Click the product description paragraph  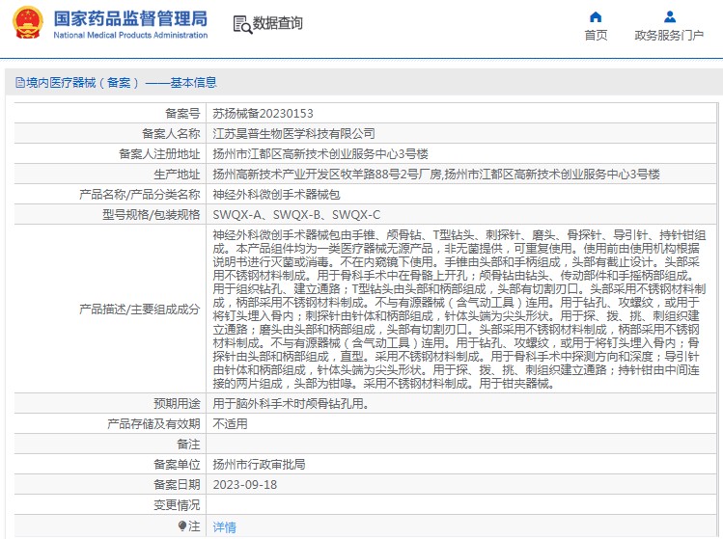click(x=459, y=310)
